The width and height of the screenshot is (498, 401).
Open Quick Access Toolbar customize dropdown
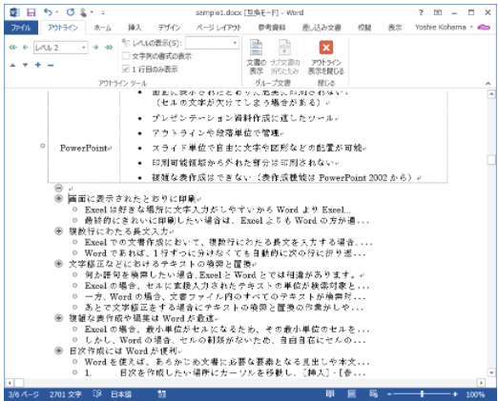[103, 12]
